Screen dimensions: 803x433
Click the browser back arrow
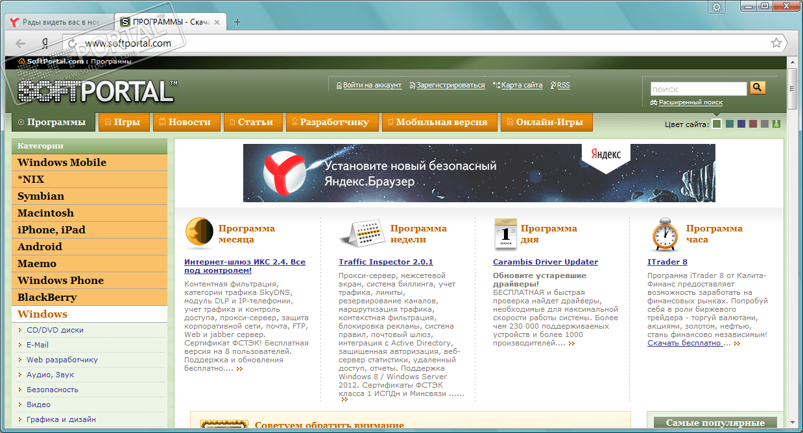(20, 43)
